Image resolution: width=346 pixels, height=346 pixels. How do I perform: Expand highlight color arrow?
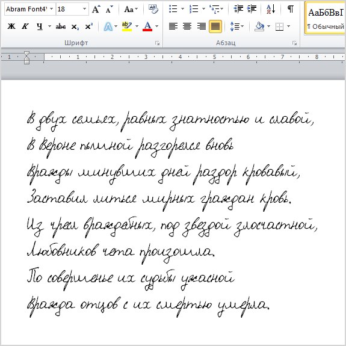137,26
